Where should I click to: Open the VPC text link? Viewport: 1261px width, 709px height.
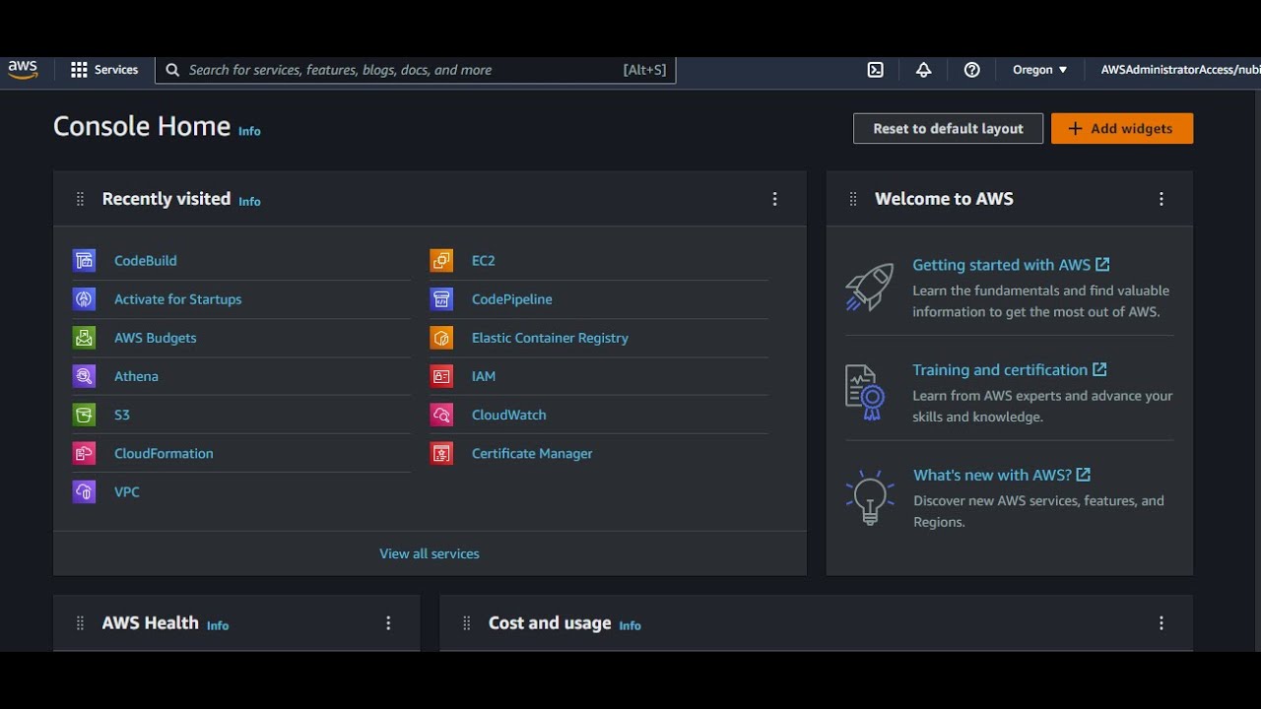click(127, 491)
